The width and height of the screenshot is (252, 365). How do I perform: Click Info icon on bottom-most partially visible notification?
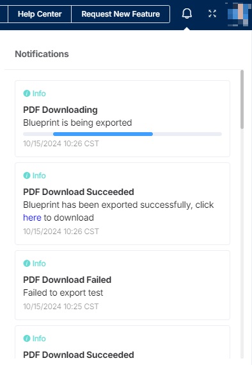(x=27, y=338)
